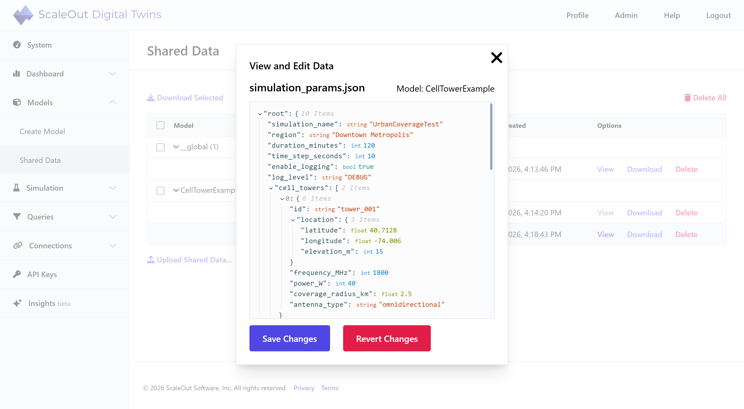Click the "DEBUG" log_level value
This screenshot has width=744, height=409.
click(x=358, y=177)
